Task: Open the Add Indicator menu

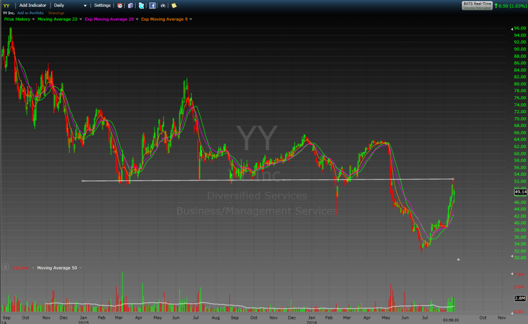Action: 34,5
